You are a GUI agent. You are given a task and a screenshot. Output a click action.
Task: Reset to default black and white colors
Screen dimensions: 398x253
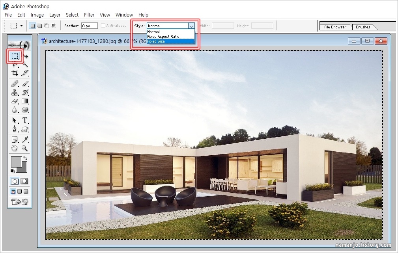pyautogui.click(x=13, y=171)
